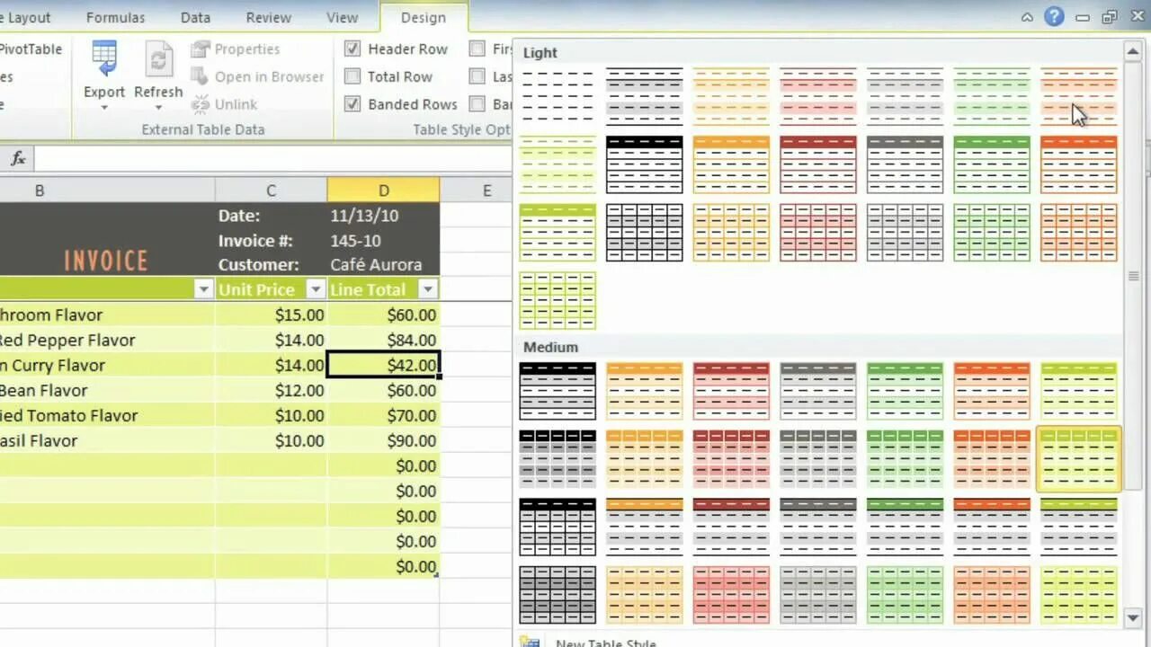1151x647 pixels.
Task: Click the Refresh table data icon
Action: 158,60
